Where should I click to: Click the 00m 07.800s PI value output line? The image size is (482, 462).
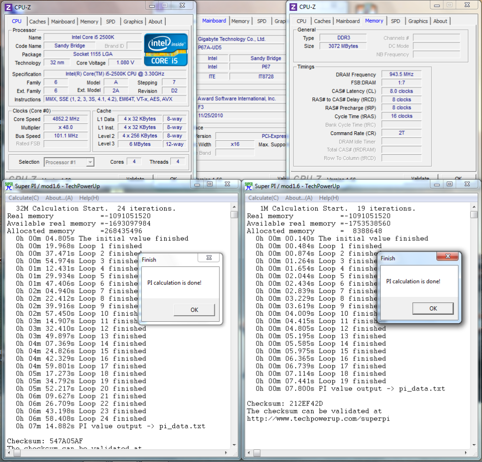tap(350, 389)
